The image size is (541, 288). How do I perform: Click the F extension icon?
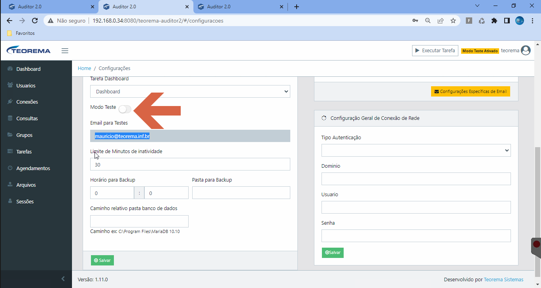click(x=469, y=21)
